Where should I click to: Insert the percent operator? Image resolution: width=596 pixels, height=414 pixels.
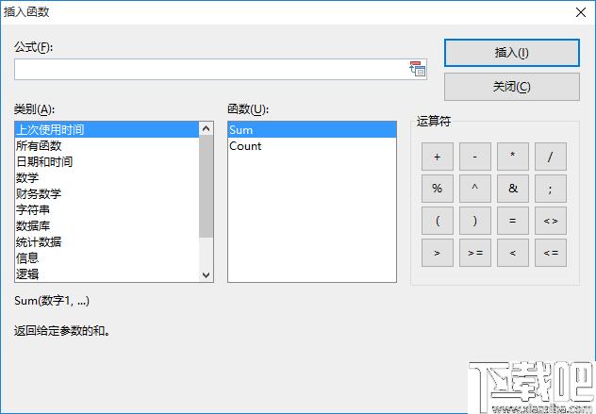click(x=437, y=189)
